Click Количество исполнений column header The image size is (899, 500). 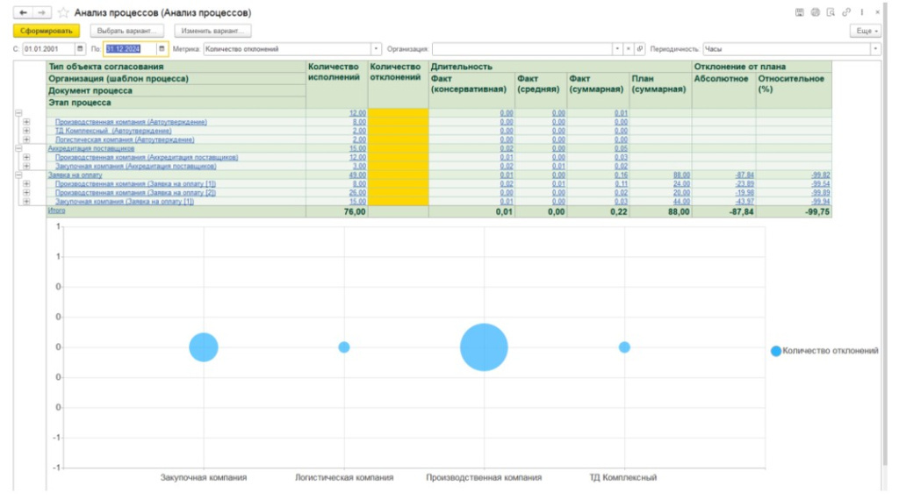pos(336,85)
